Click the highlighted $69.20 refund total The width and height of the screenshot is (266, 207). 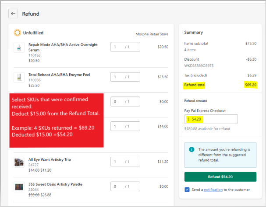[251, 85]
